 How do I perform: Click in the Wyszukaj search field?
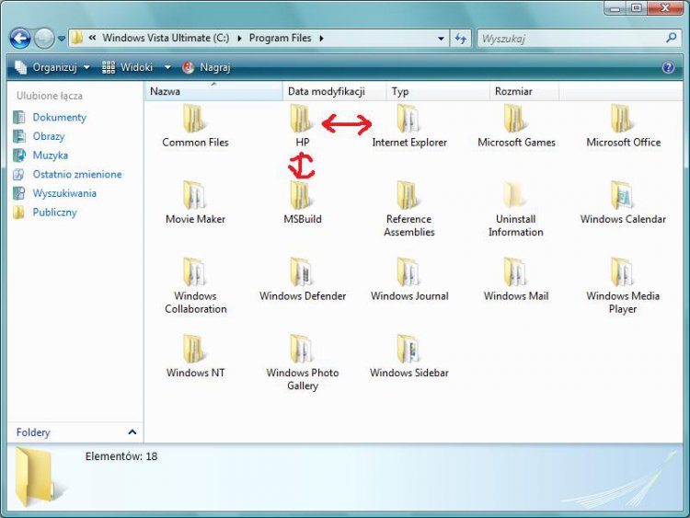tap(572, 39)
